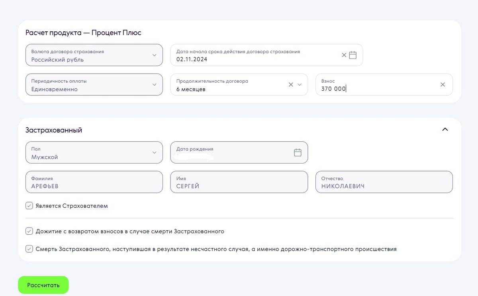Uncheck 'Является Страхователем'
This screenshot has height=296, width=478.
point(29,206)
